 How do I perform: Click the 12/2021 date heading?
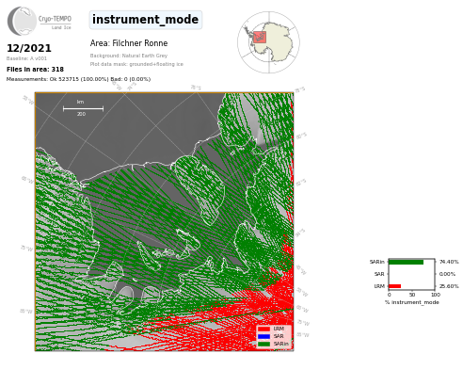click(x=29, y=48)
